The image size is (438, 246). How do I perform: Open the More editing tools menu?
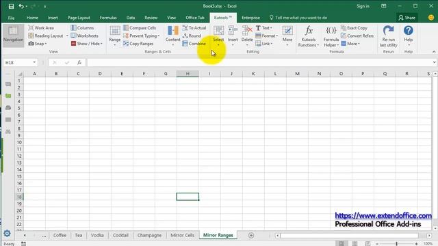pos(287,36)
